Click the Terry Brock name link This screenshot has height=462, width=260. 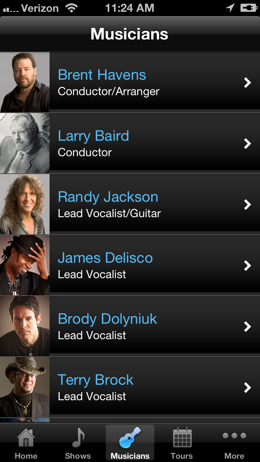point(95,380)
